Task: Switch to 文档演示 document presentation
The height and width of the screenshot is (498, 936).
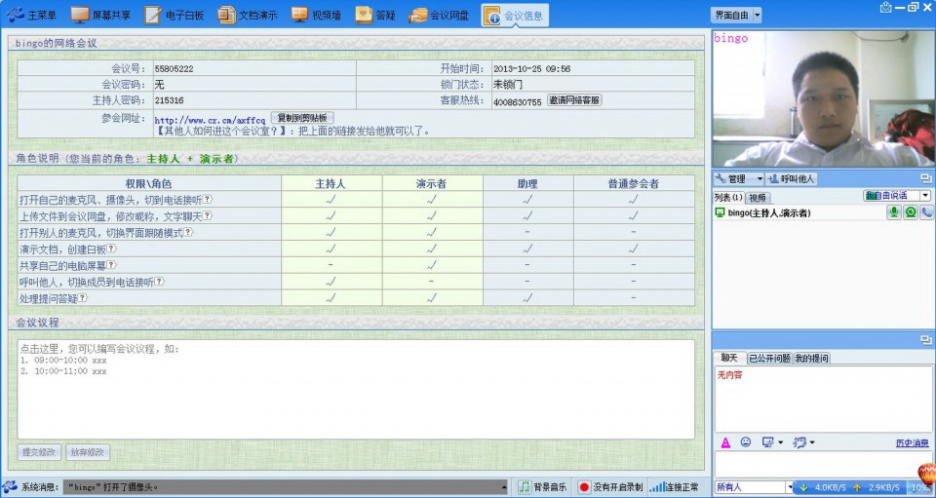Action: tap(248, 16)
